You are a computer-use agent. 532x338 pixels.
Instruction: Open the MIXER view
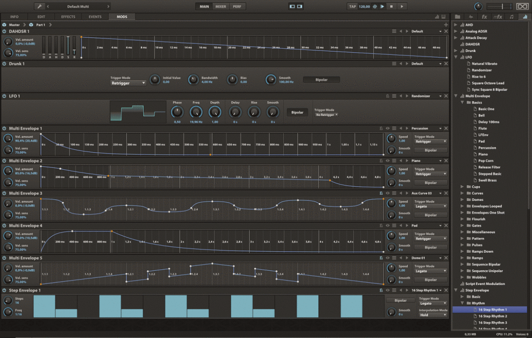(221, 6)
